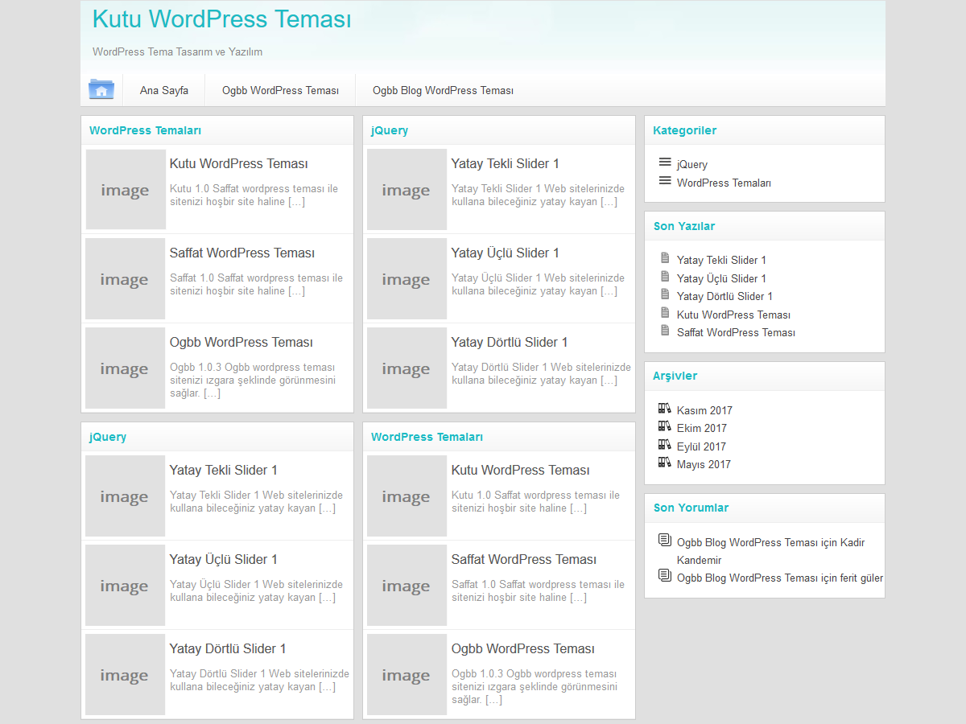Viewport: 966px width, 724px height.
Task: Open Kutu WordPress Teması in Son Yazılar list
Action: pos(733,315)
